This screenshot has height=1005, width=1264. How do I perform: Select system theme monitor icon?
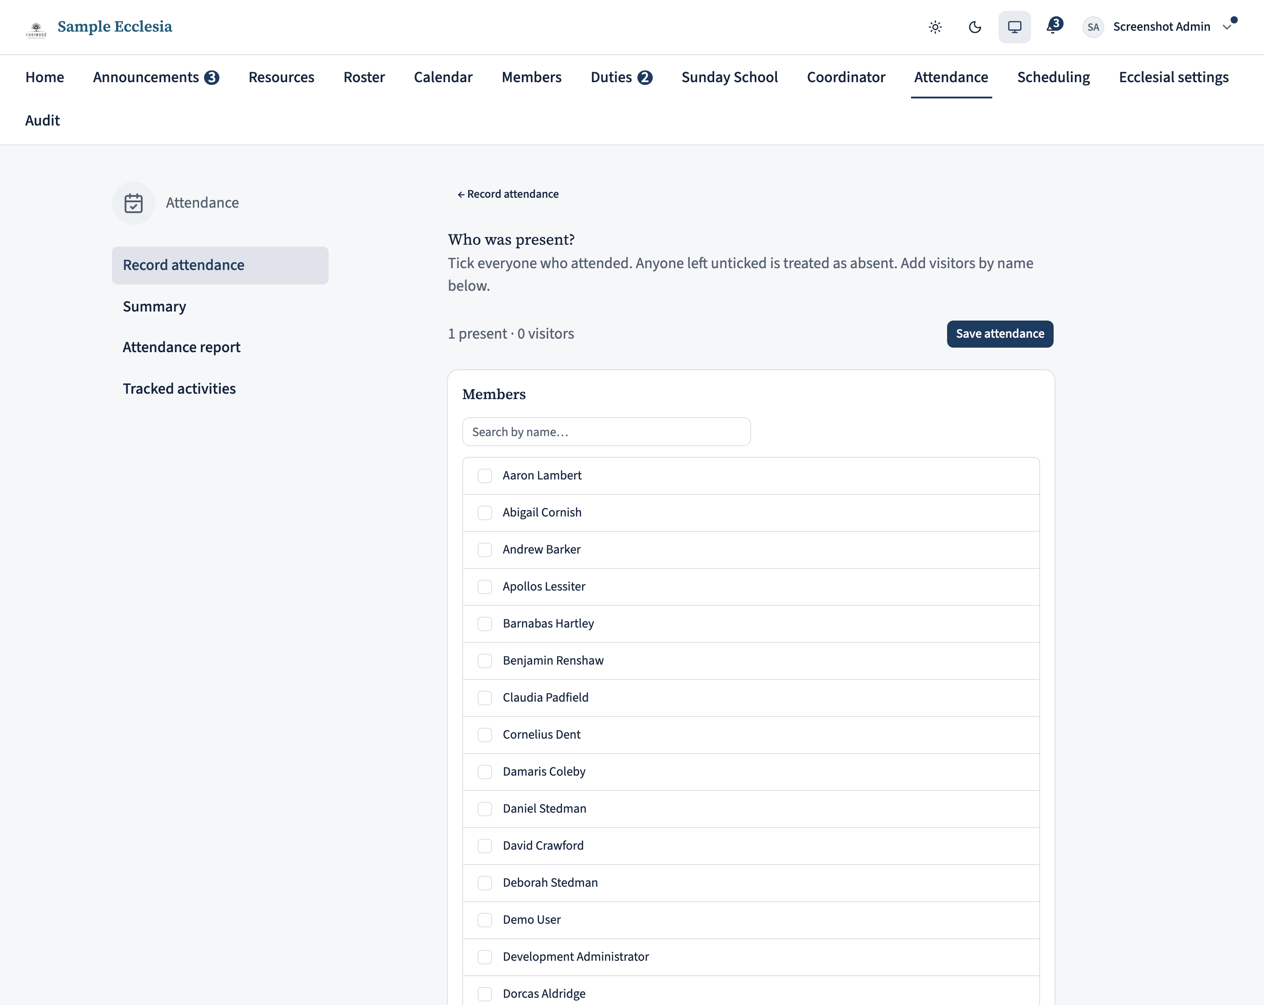coord(1014,27)
